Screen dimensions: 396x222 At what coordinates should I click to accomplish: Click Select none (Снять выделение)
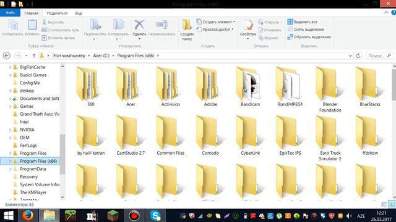coord(306,30)
